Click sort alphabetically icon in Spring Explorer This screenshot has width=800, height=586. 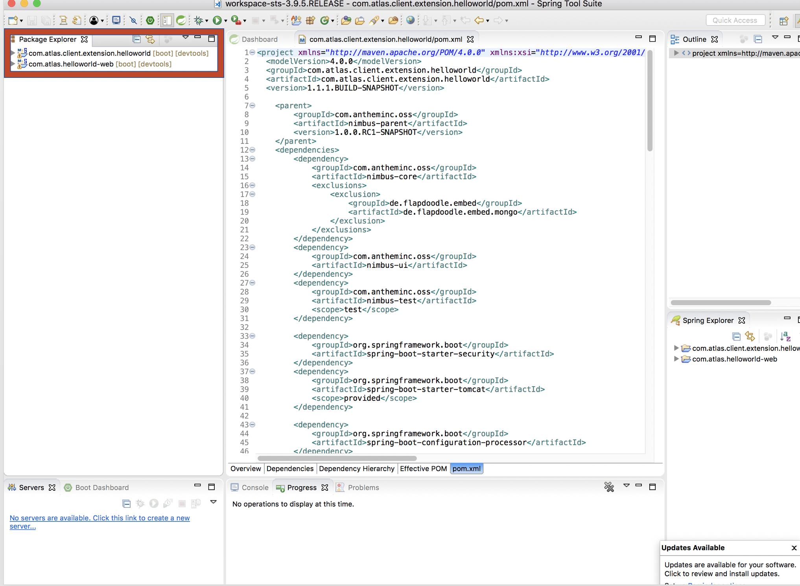pos(785,337)
